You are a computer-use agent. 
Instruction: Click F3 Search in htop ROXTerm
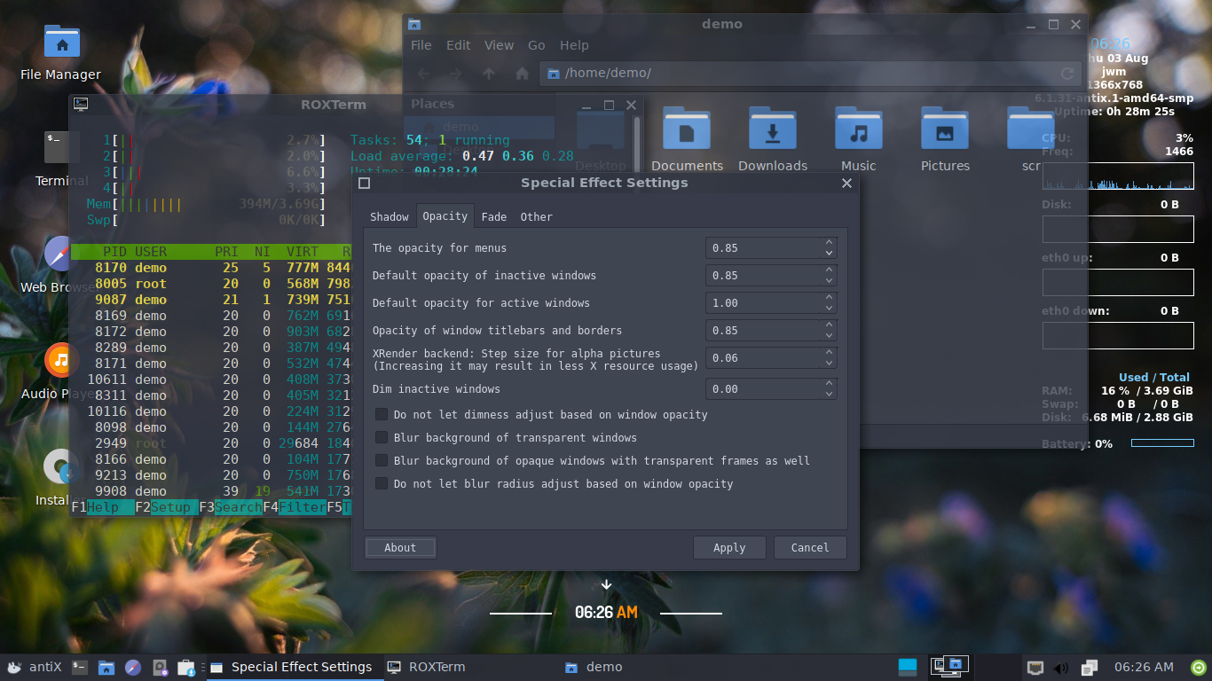pyautogui.click(x=231, y=508)
